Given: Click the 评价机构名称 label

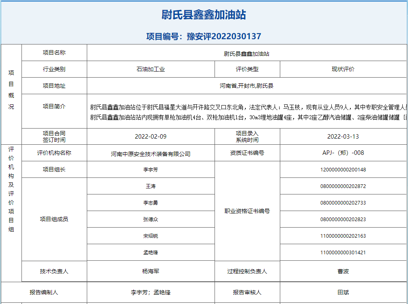Looking at the screenshot, I should point(54,153).
